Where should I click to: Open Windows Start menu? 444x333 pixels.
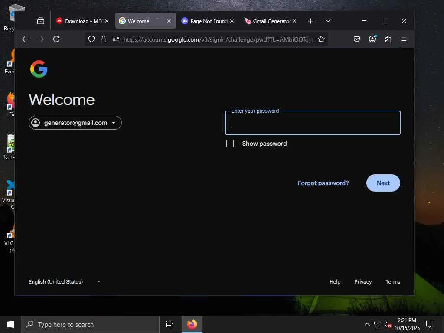10,324
